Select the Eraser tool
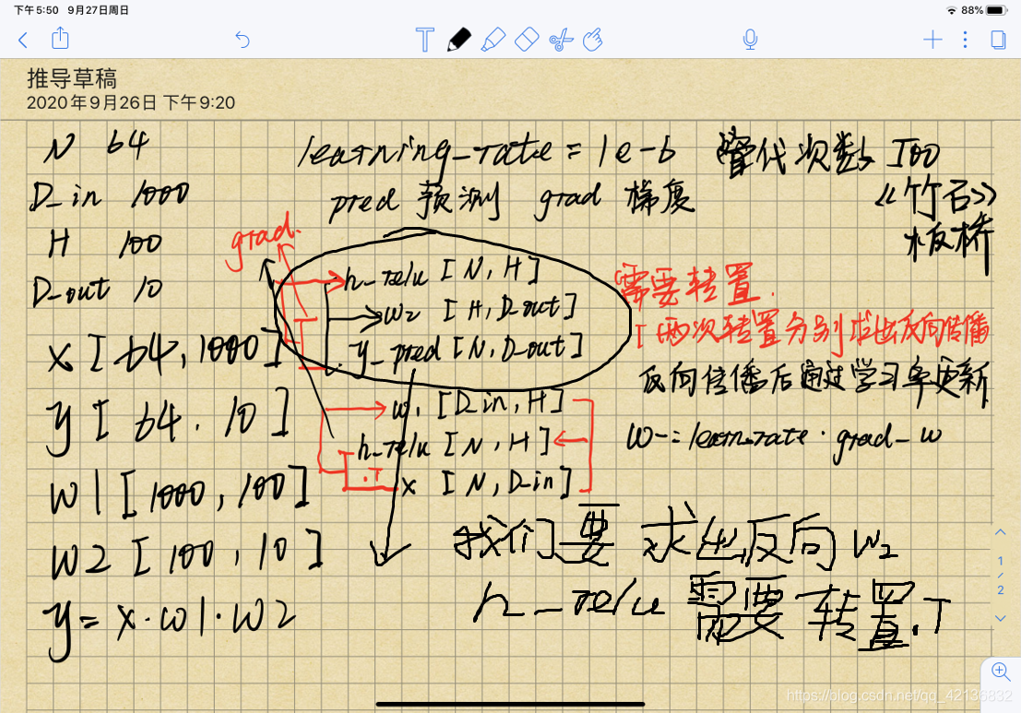The image size is (1021, 713). 527,40
